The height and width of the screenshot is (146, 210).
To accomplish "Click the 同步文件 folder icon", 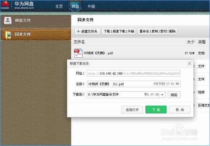I will click(8, 35).
